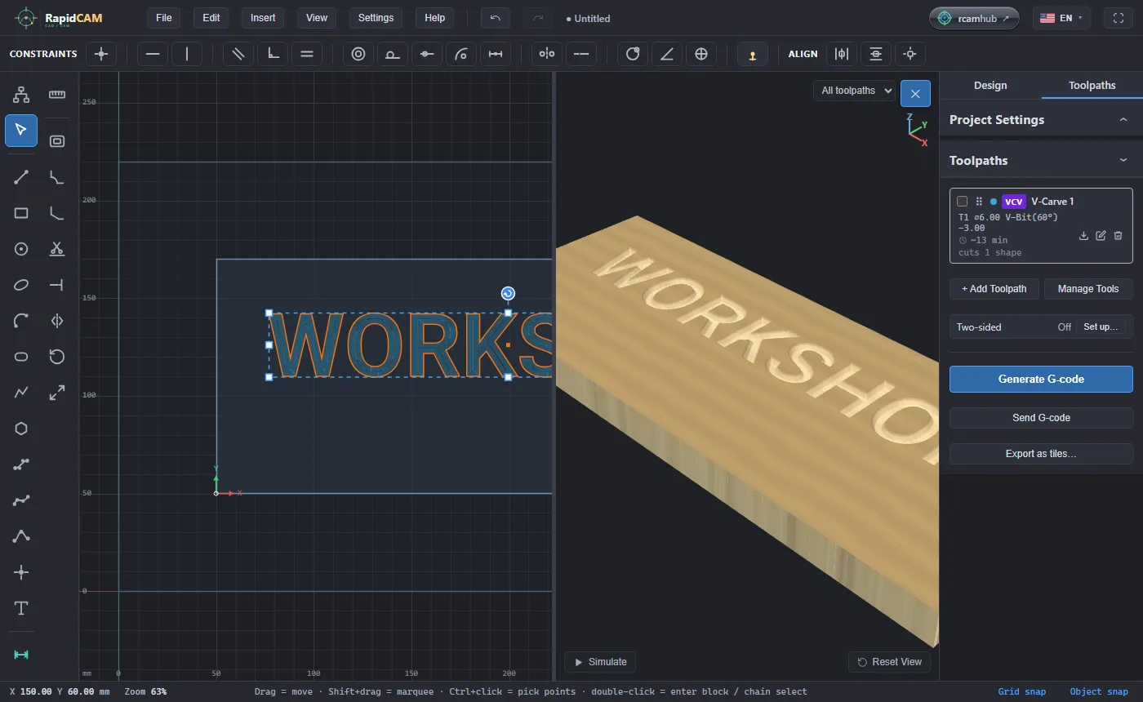Download G-code for V-Carve 1
1143x702 pixels.
[x=1083, y=236]
